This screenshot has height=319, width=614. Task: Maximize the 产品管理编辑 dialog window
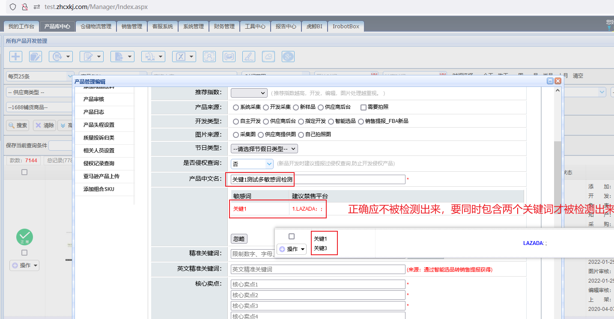click(x=550, y=81)
